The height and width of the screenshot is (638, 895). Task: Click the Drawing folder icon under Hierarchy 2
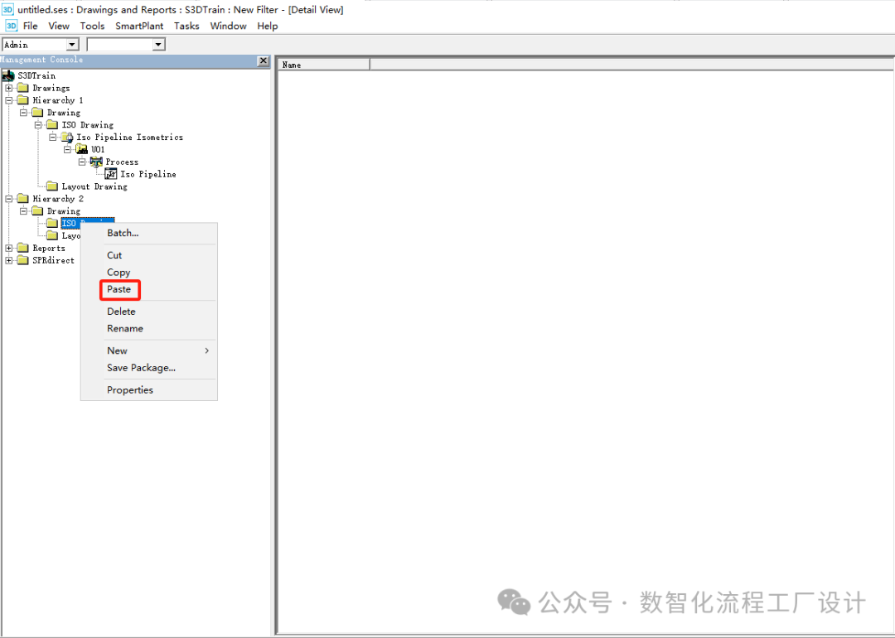(x=37, y=211)
